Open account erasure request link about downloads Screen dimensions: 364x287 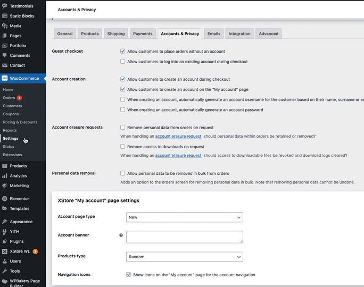coord(178,156)
